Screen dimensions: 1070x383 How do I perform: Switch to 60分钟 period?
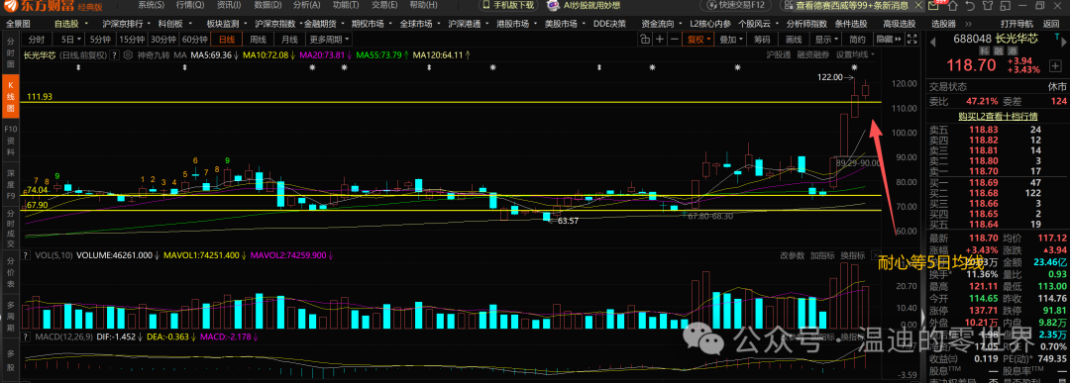[x=194, y=39]
